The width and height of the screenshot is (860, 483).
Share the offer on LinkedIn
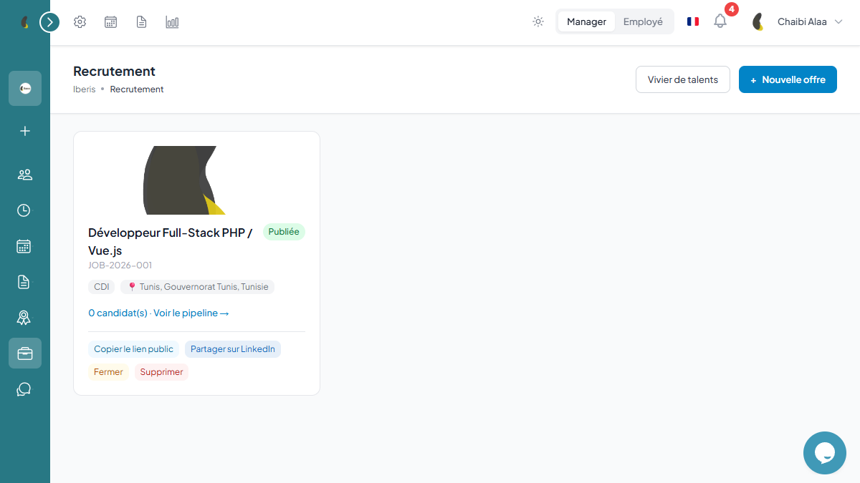click(233, 349)
